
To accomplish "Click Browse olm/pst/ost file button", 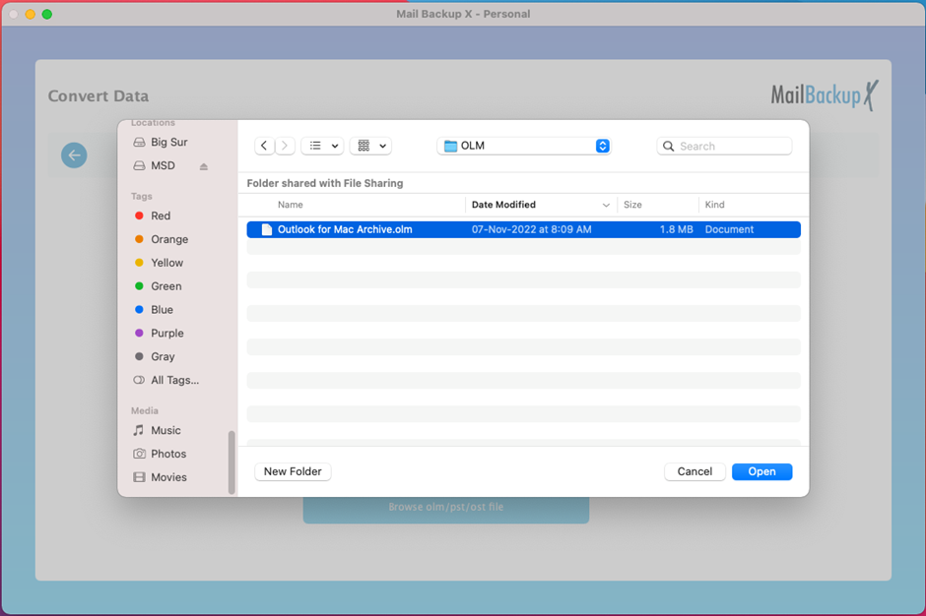I will 446,508.
